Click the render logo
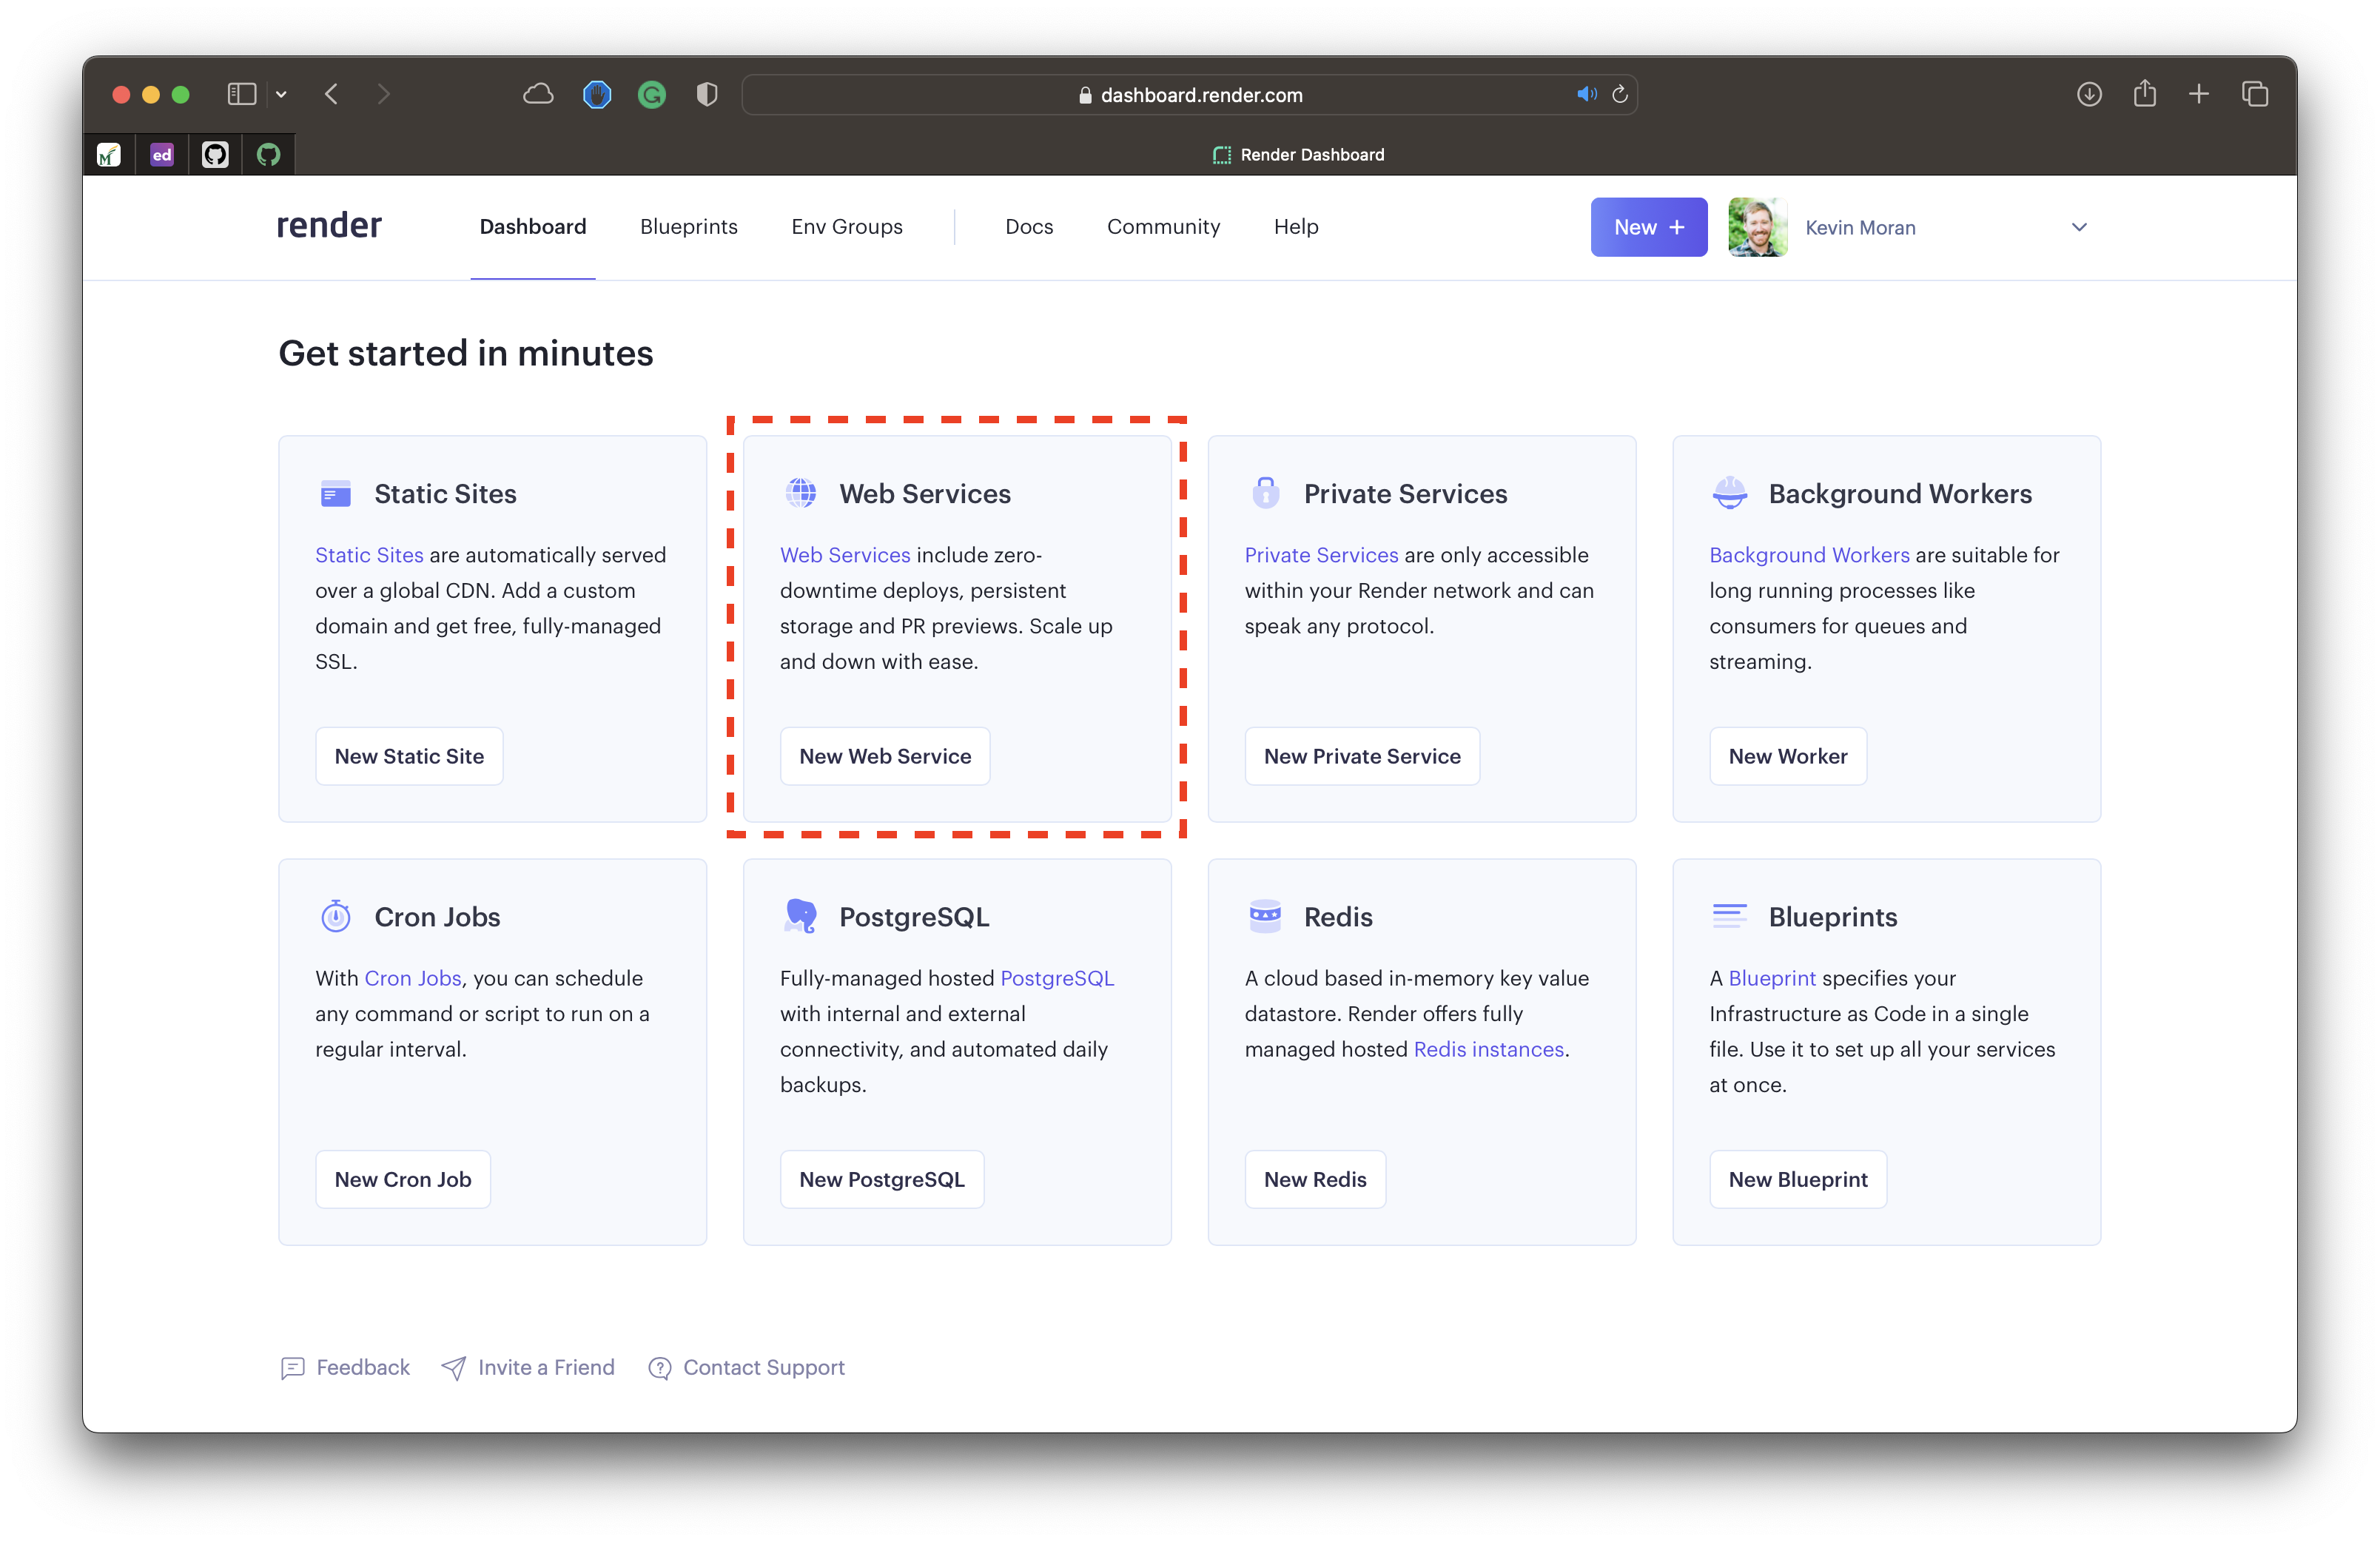 [329, 226]
